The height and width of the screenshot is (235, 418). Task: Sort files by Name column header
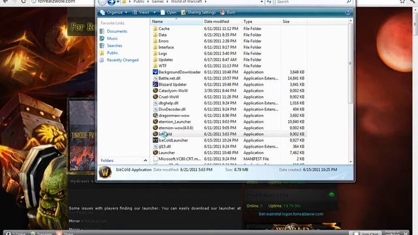(x=176, y=22)
